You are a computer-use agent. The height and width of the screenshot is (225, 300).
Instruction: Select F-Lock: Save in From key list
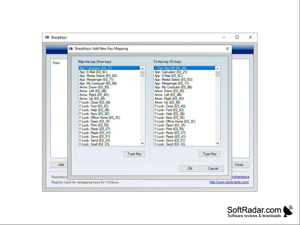pos(109,137)
